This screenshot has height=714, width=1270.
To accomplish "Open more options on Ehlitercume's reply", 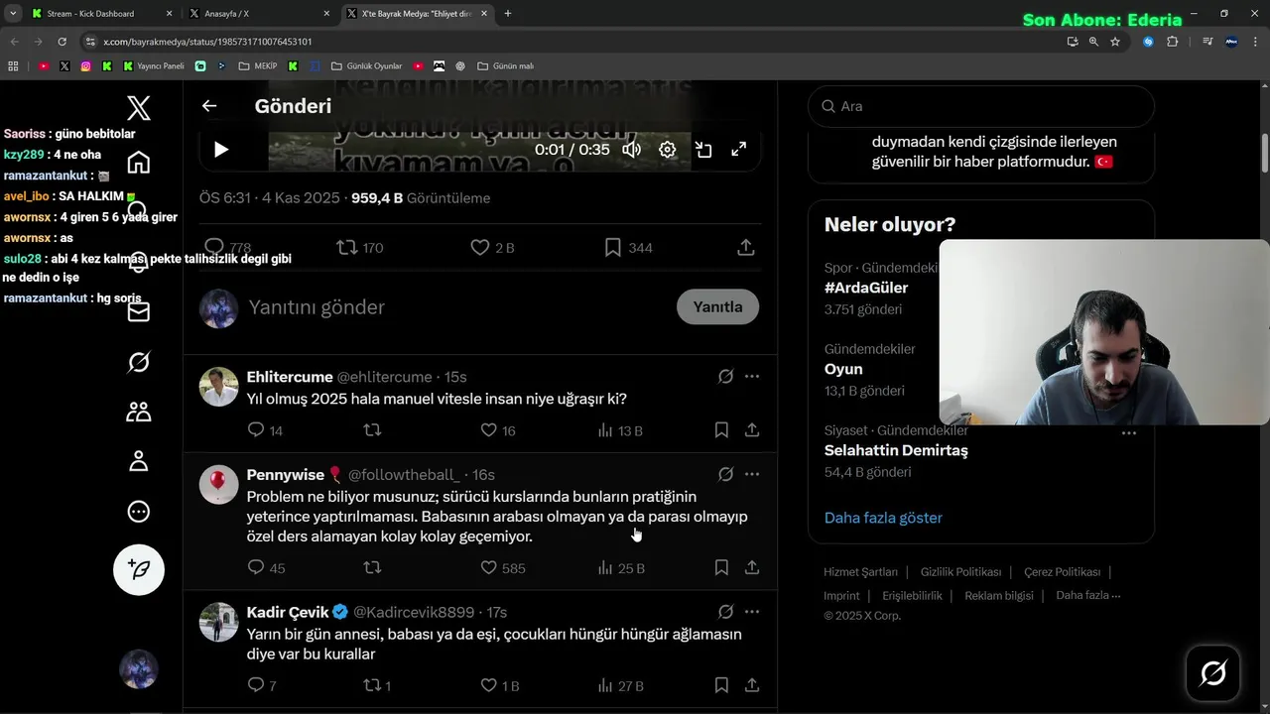I will tap(752, 377).
